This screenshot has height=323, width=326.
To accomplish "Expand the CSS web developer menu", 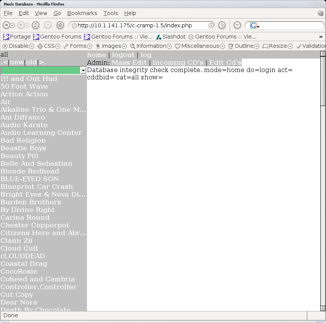I will pos(48,46).
